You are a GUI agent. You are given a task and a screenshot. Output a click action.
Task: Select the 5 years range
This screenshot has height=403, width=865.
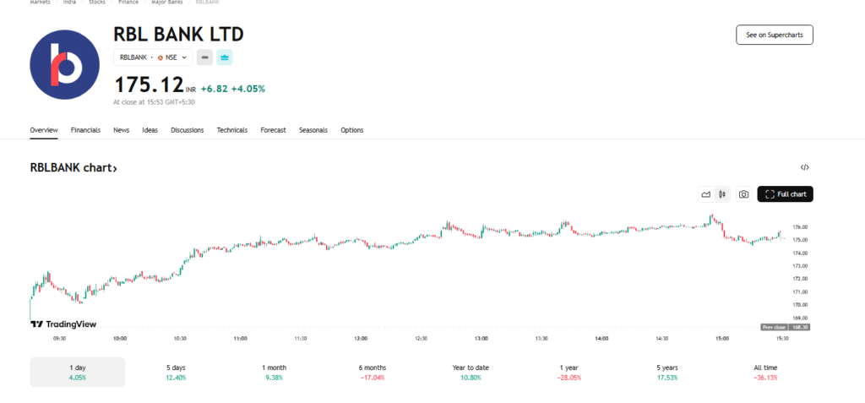coord(667,372)
